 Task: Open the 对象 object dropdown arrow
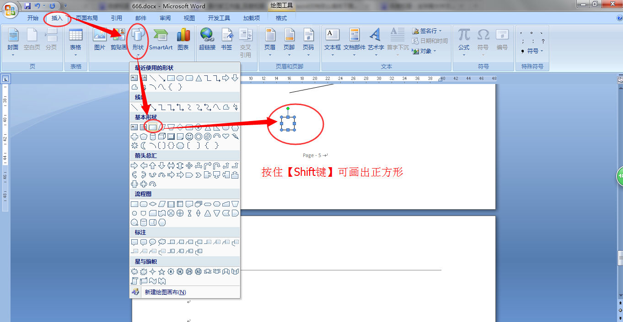[x=435, y=51]
